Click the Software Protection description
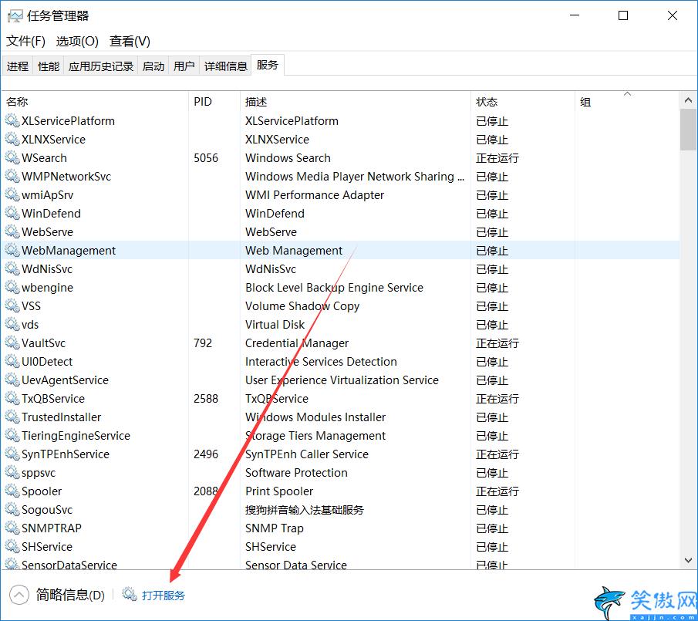Screen dimensions: 698x621 pyautogui.click(x=296, y=472)
